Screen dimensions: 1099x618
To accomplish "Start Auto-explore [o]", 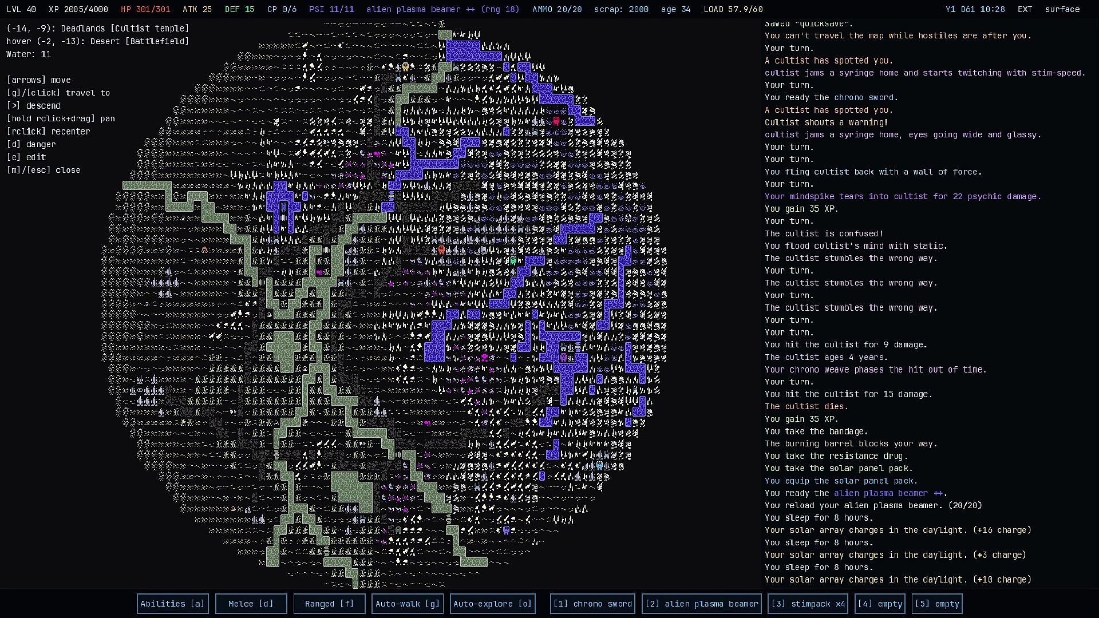I will (x=493, y=604).
